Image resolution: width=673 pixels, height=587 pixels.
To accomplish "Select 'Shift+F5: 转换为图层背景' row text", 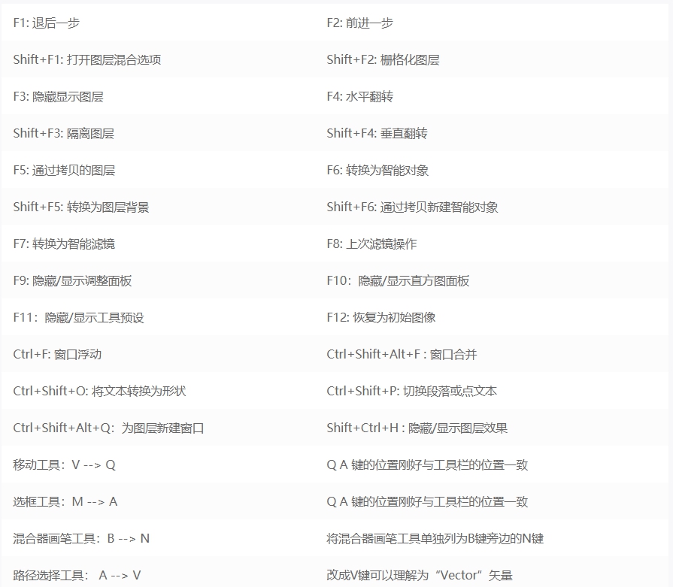I will (x=81, y=207).
